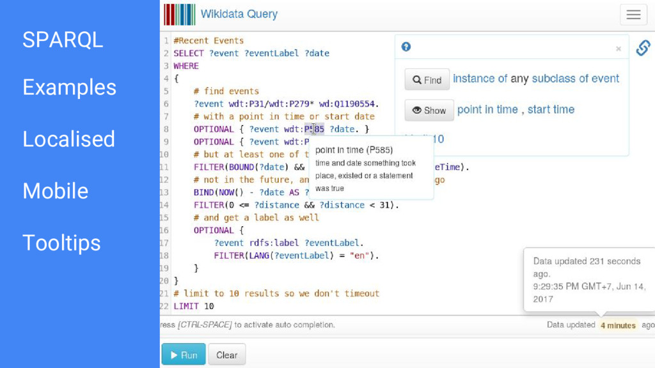Click the chain link icon

click(643, 47)
